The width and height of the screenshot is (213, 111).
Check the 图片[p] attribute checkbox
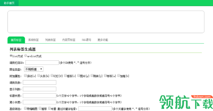[x=79, y=76]
